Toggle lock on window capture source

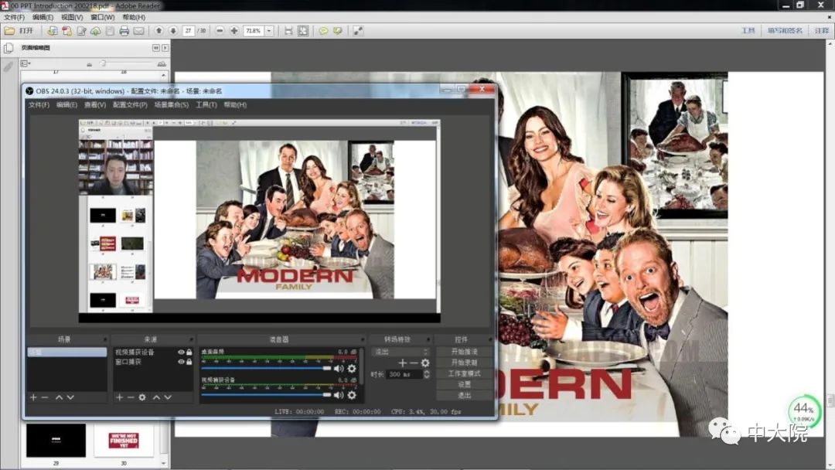[x=189, y=362]
